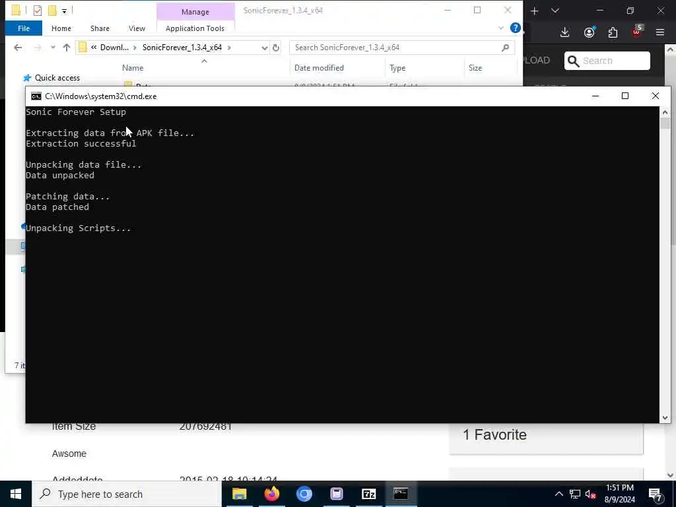676x507 pixels.
Task: Click the Manage contextual tab
Action: pos(195,12)
